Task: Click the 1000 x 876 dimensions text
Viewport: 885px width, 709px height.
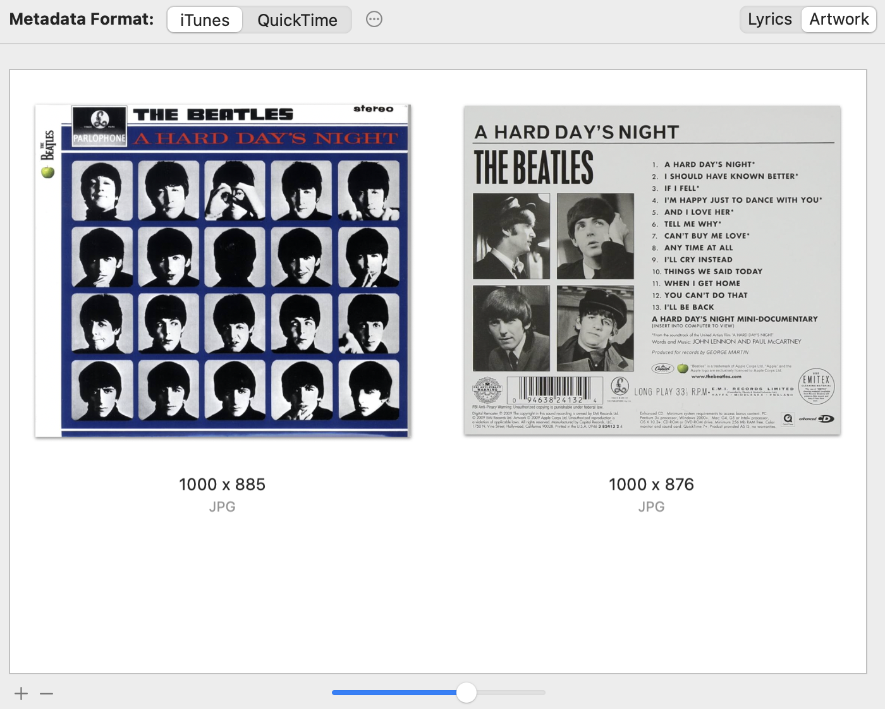Action: click(x=652, y=485)
